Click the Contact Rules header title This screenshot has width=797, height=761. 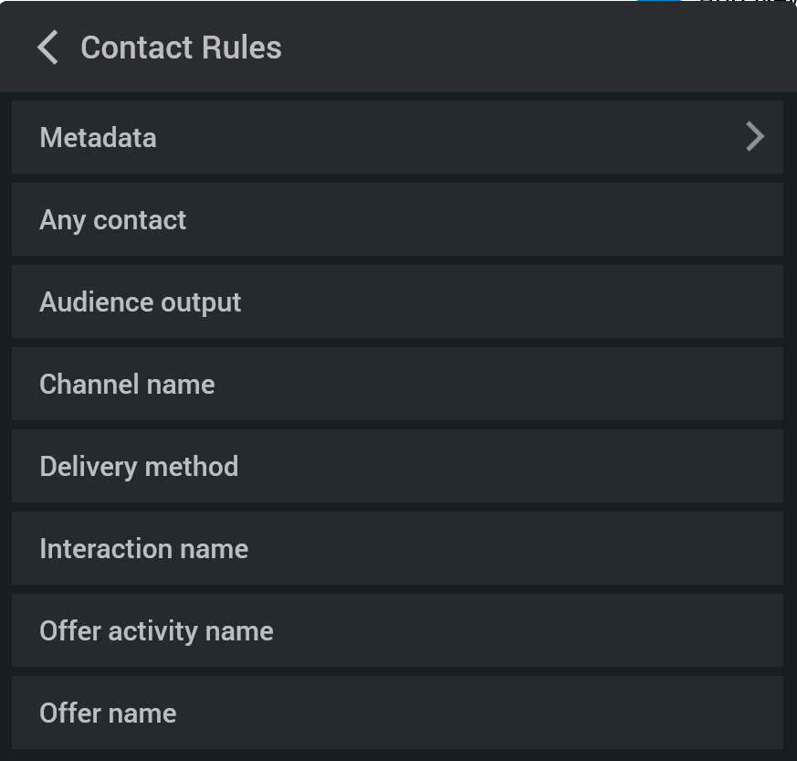pyautogui.click(x=181, y=48)
